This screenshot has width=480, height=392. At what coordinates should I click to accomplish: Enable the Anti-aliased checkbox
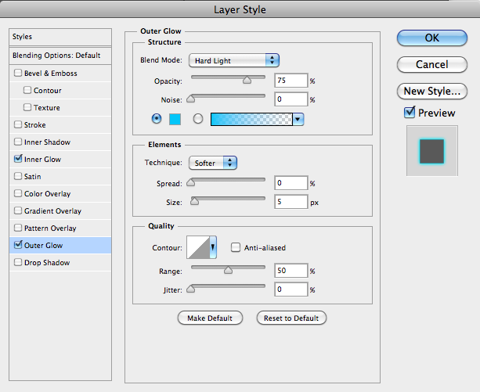(x=236, y=248)
